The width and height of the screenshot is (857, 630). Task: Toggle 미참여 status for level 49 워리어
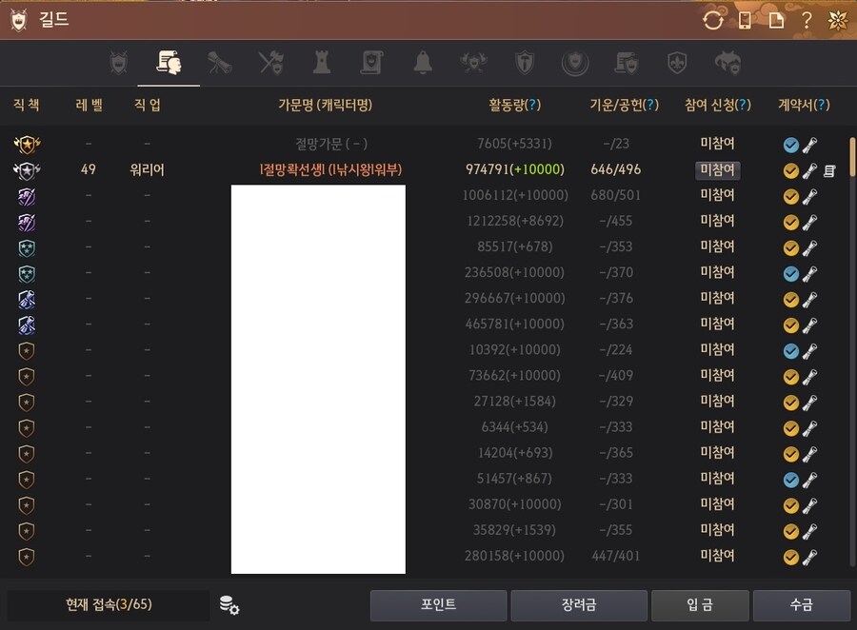(717, 168)
